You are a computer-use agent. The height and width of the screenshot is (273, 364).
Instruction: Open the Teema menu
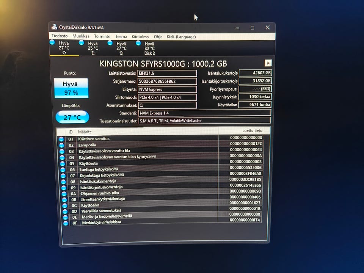[121, 36]
